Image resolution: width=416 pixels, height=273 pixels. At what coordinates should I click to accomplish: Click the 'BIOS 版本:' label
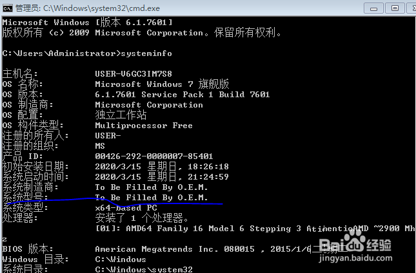click(28, 249)
